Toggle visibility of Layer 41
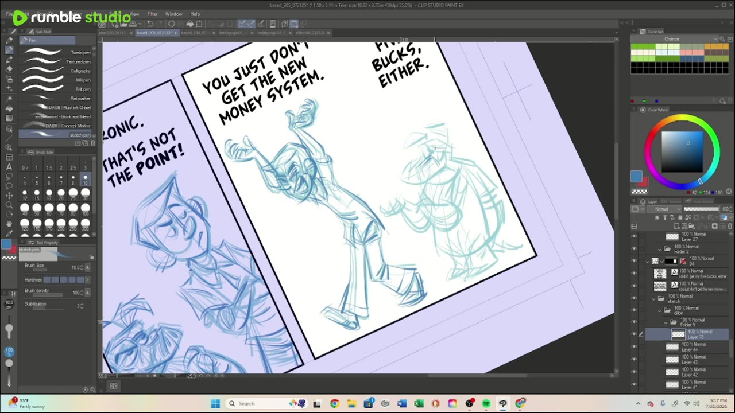Screen dimensions: 735x413 634,384
